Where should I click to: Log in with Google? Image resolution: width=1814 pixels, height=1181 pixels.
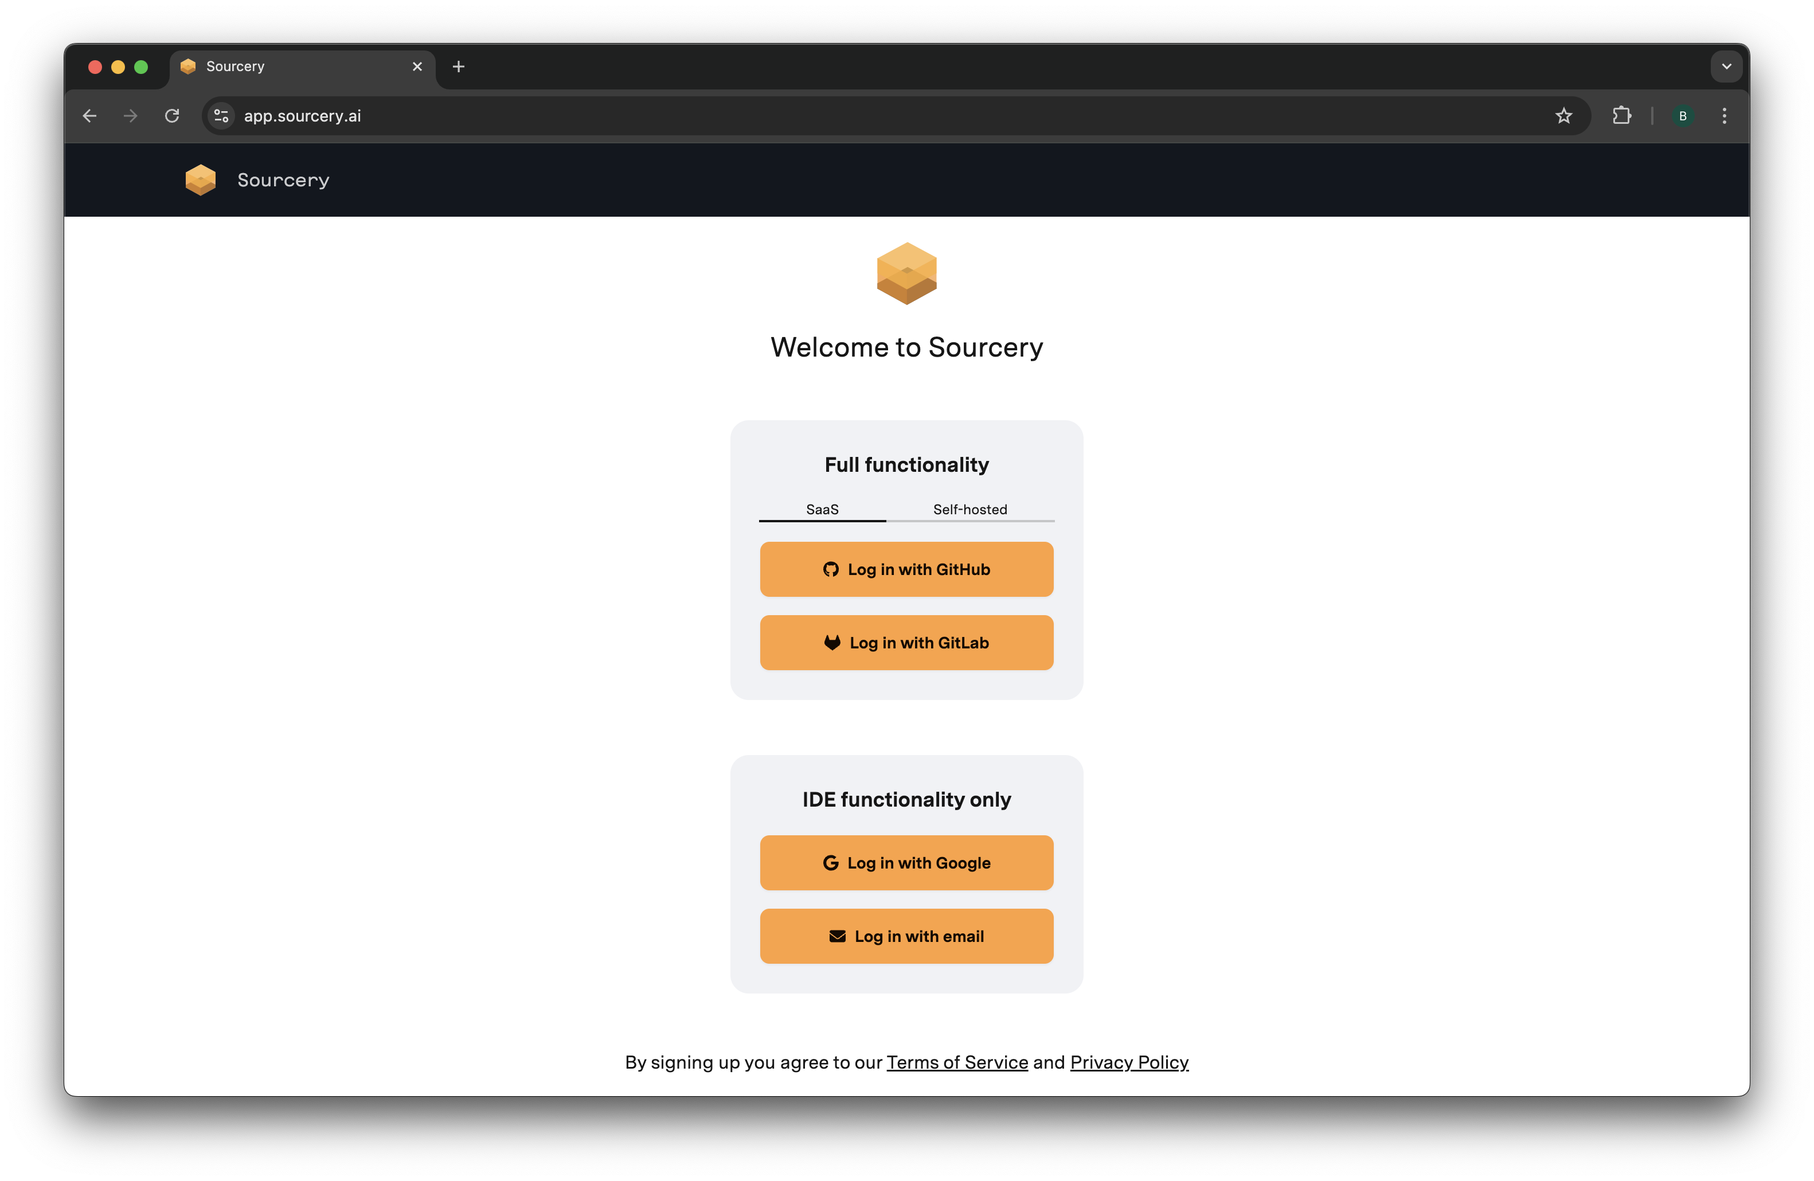click(906, 862)
